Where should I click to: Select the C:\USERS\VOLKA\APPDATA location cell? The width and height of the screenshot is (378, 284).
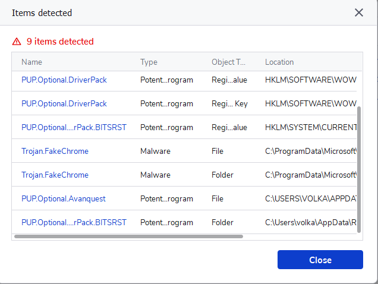click(310, 198)
